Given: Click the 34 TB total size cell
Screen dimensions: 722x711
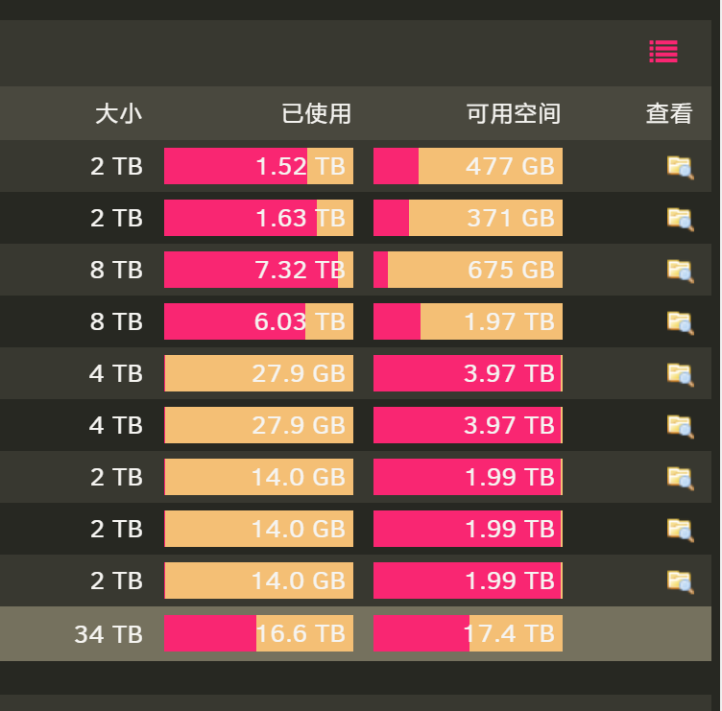Looking at the screenshot, I should click(108, 634).
